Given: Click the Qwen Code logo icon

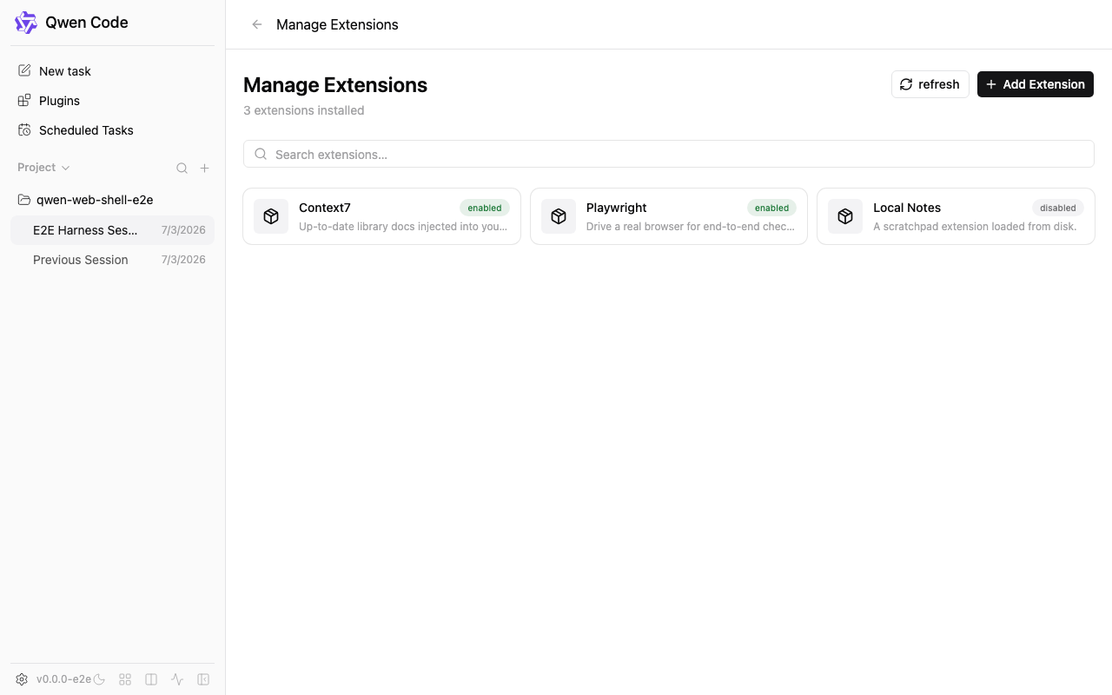Looking at the screenshot, I should point(26,23).
